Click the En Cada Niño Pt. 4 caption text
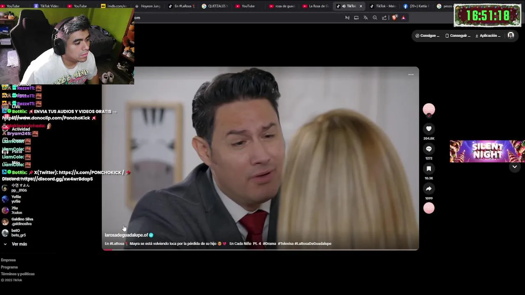525x295 pixels. pos(245,244)
